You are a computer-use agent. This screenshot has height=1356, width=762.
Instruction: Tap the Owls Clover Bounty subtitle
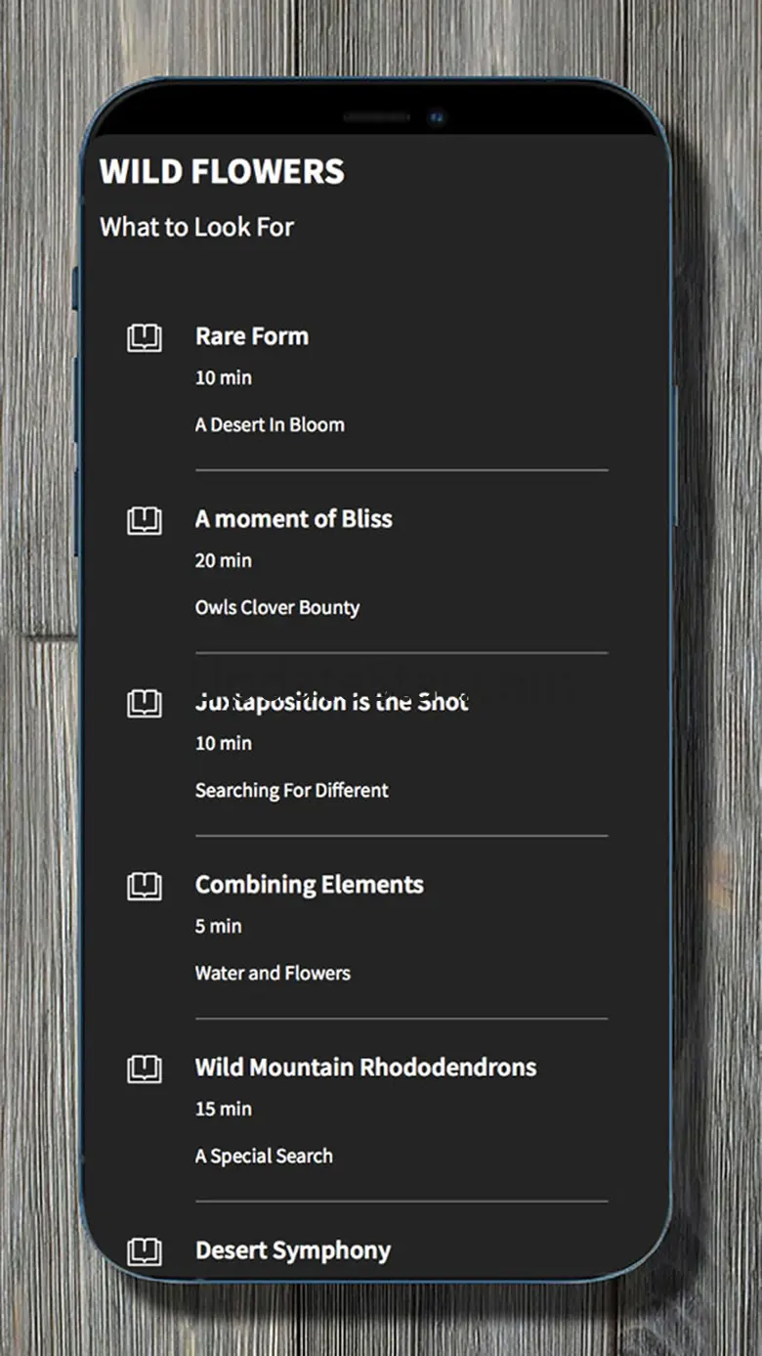[277, 608]
